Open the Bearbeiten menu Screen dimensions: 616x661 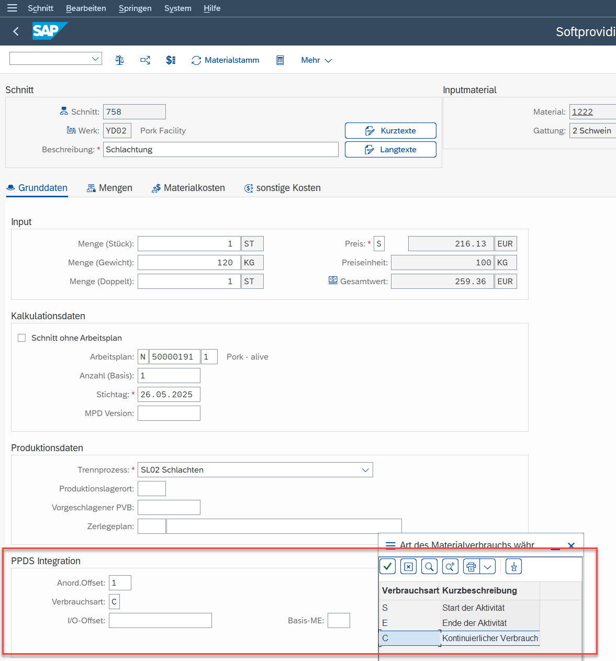click(86, 8)
